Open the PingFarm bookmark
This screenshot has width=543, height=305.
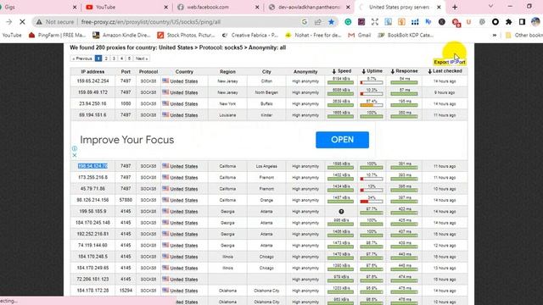58,35
